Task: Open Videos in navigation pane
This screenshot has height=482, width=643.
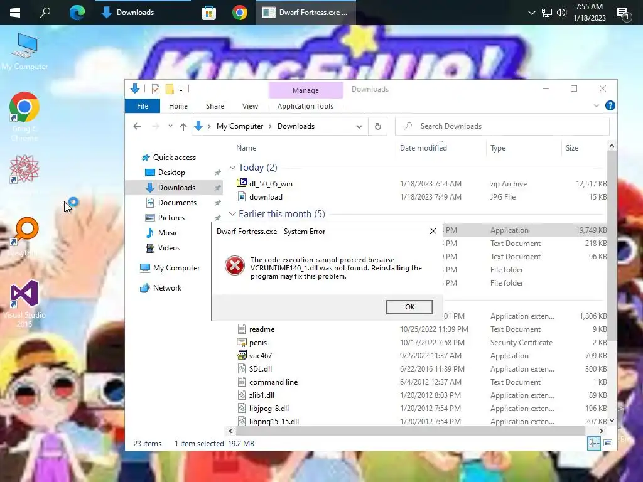Action: [x=169, y=247]
